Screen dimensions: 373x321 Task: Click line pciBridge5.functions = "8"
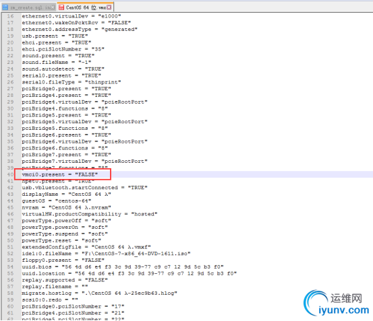(x=65, y=129)
